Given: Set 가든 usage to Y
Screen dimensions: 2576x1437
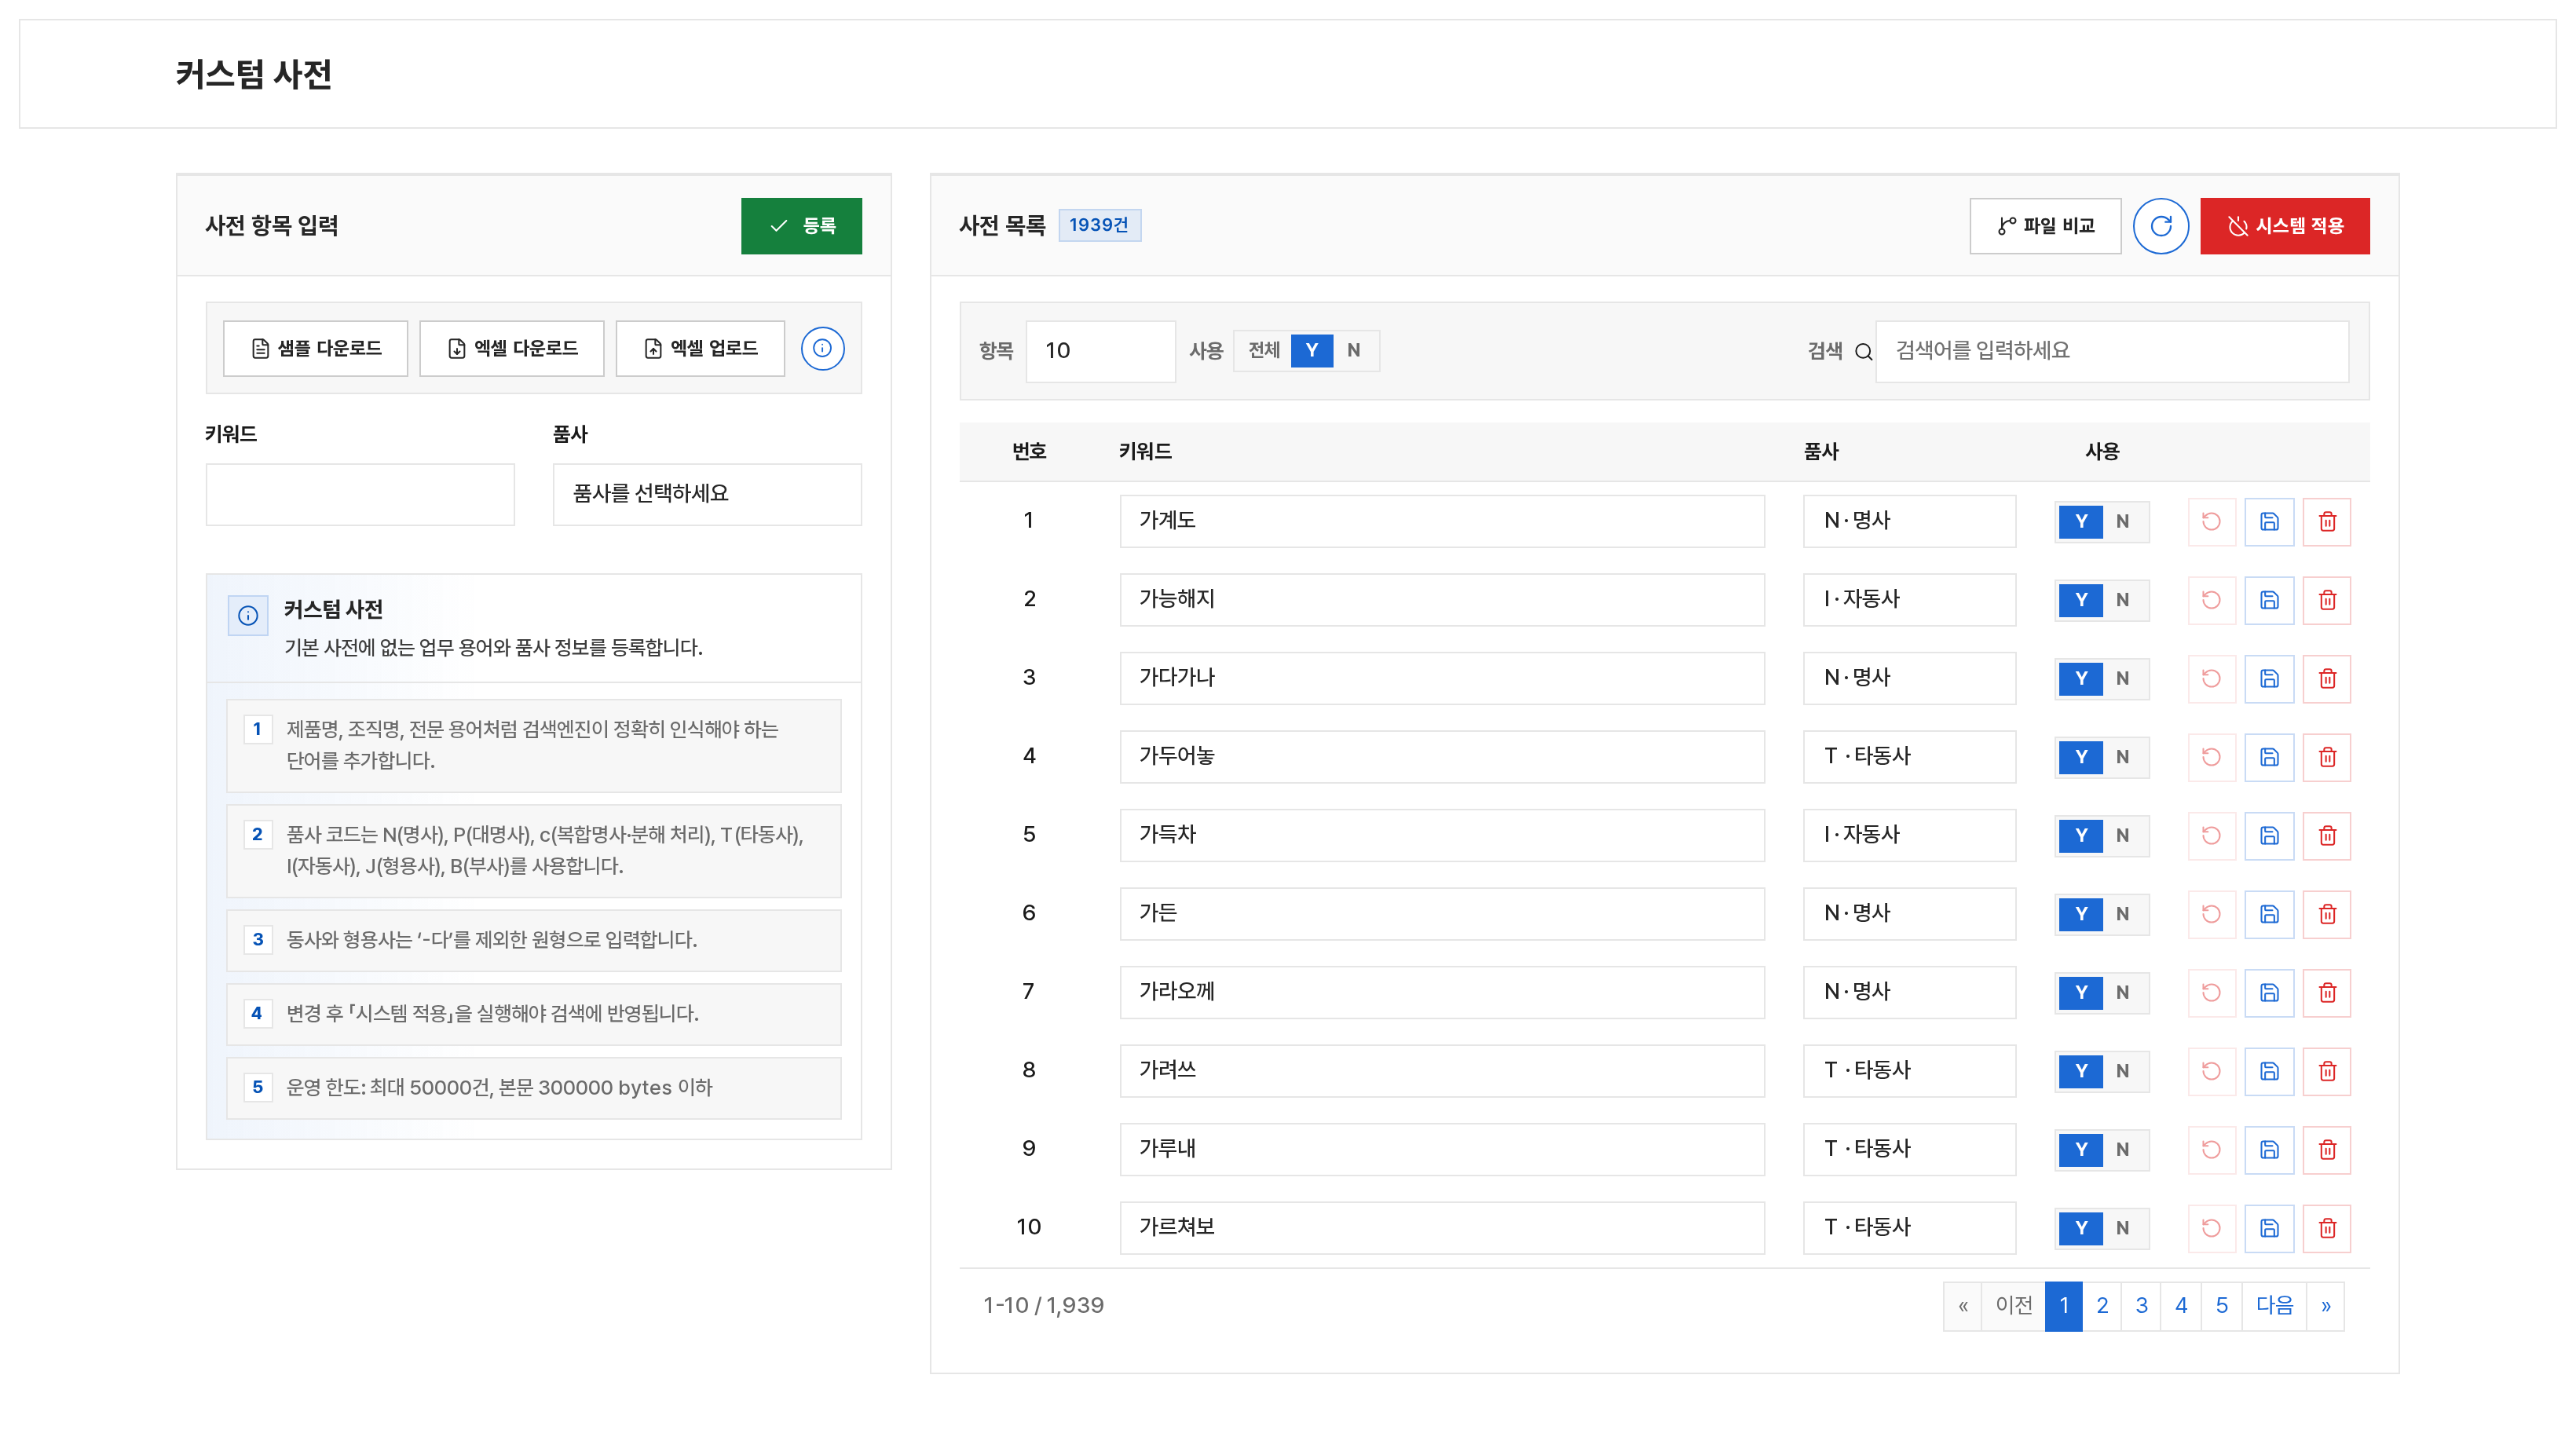Looking at the screenshot, I should click(x=2080, y=914).
